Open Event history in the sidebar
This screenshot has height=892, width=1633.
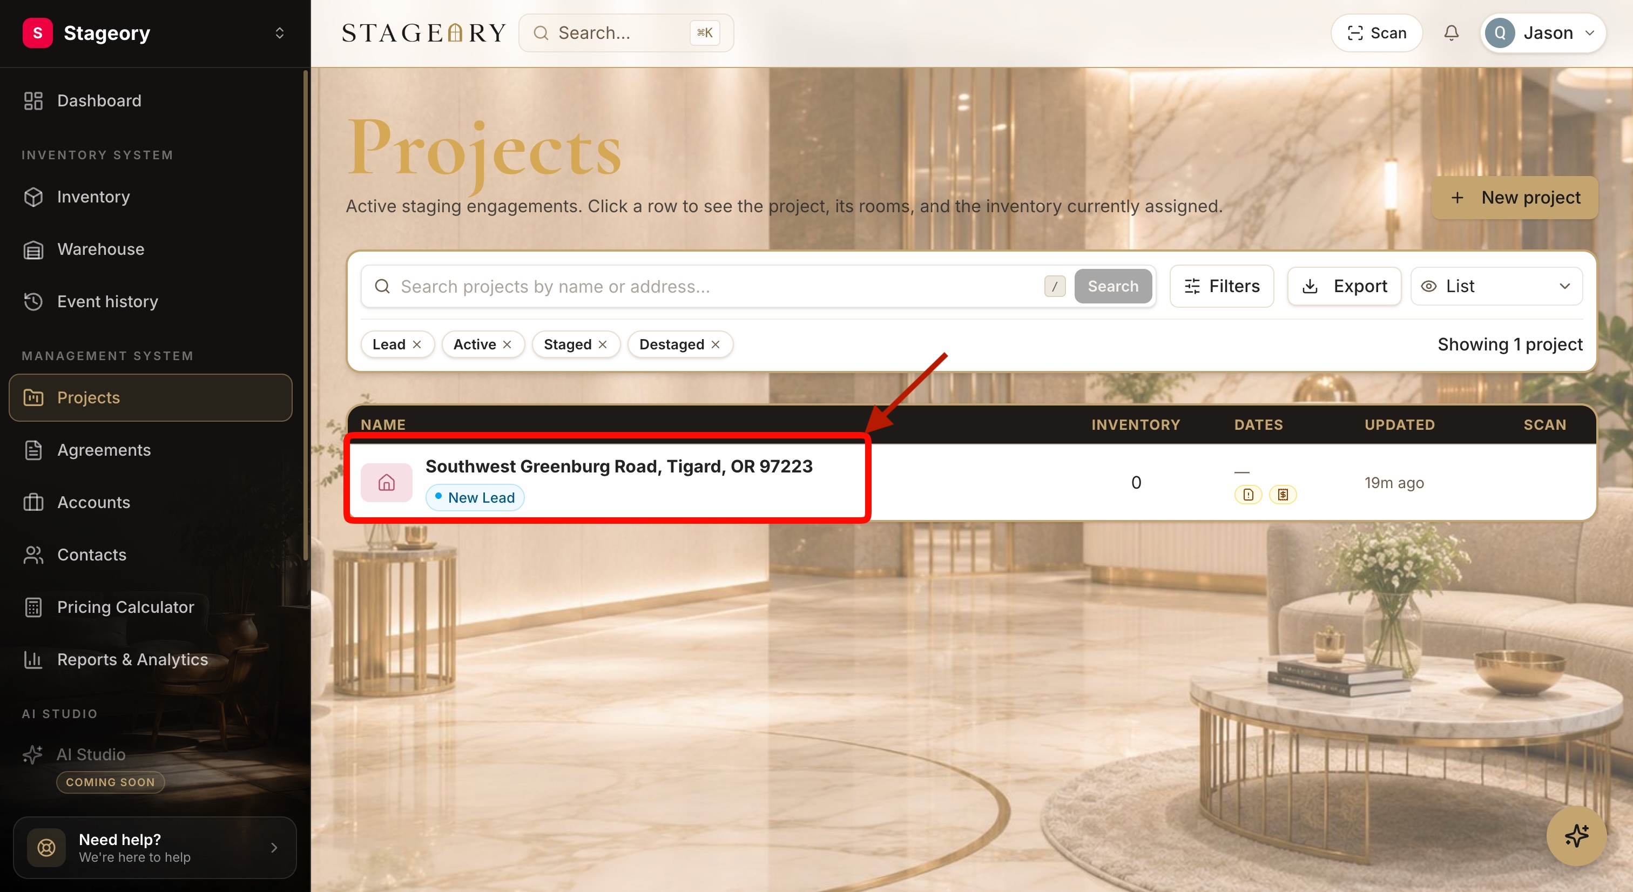[x=150, y=302]
